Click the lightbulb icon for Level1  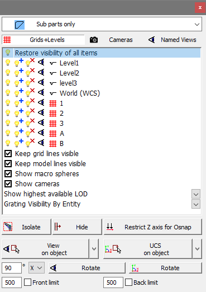(x=8, y=63)
